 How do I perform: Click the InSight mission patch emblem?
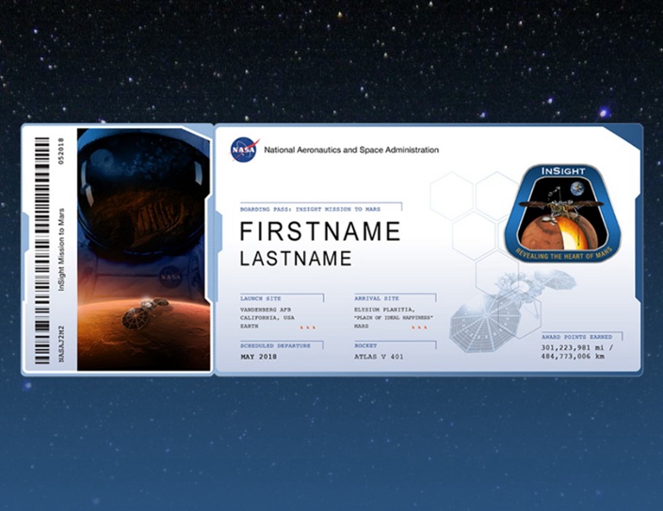coord(563,213)
